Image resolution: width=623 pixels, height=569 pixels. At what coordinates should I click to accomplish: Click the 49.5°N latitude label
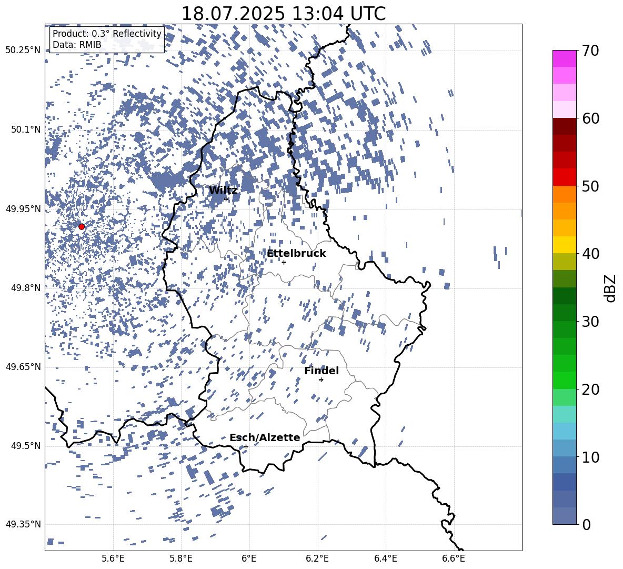pos(26,446)
